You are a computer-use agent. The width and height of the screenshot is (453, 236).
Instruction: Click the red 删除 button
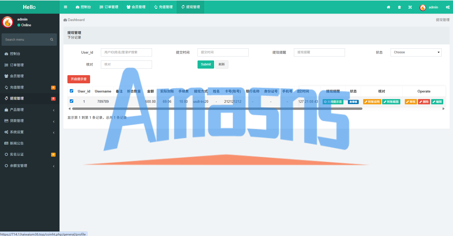pyautogui.click(x=424, y=102)
